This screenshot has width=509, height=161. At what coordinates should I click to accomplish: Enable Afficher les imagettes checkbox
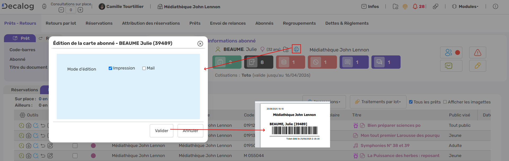click(x=445, y=102)
